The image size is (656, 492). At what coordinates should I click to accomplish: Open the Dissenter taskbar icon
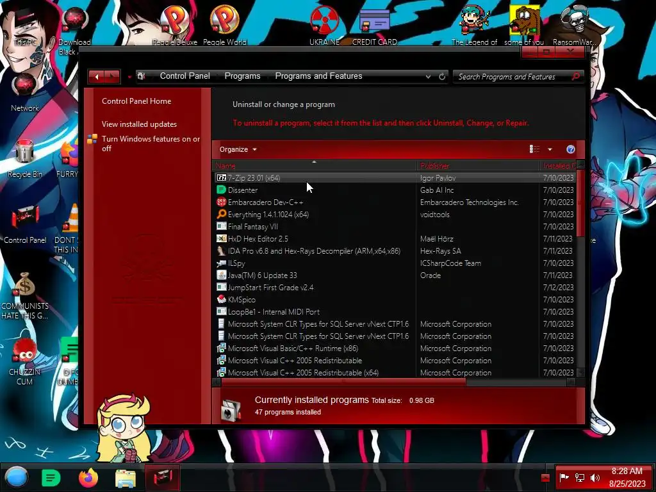click(51, 478)
